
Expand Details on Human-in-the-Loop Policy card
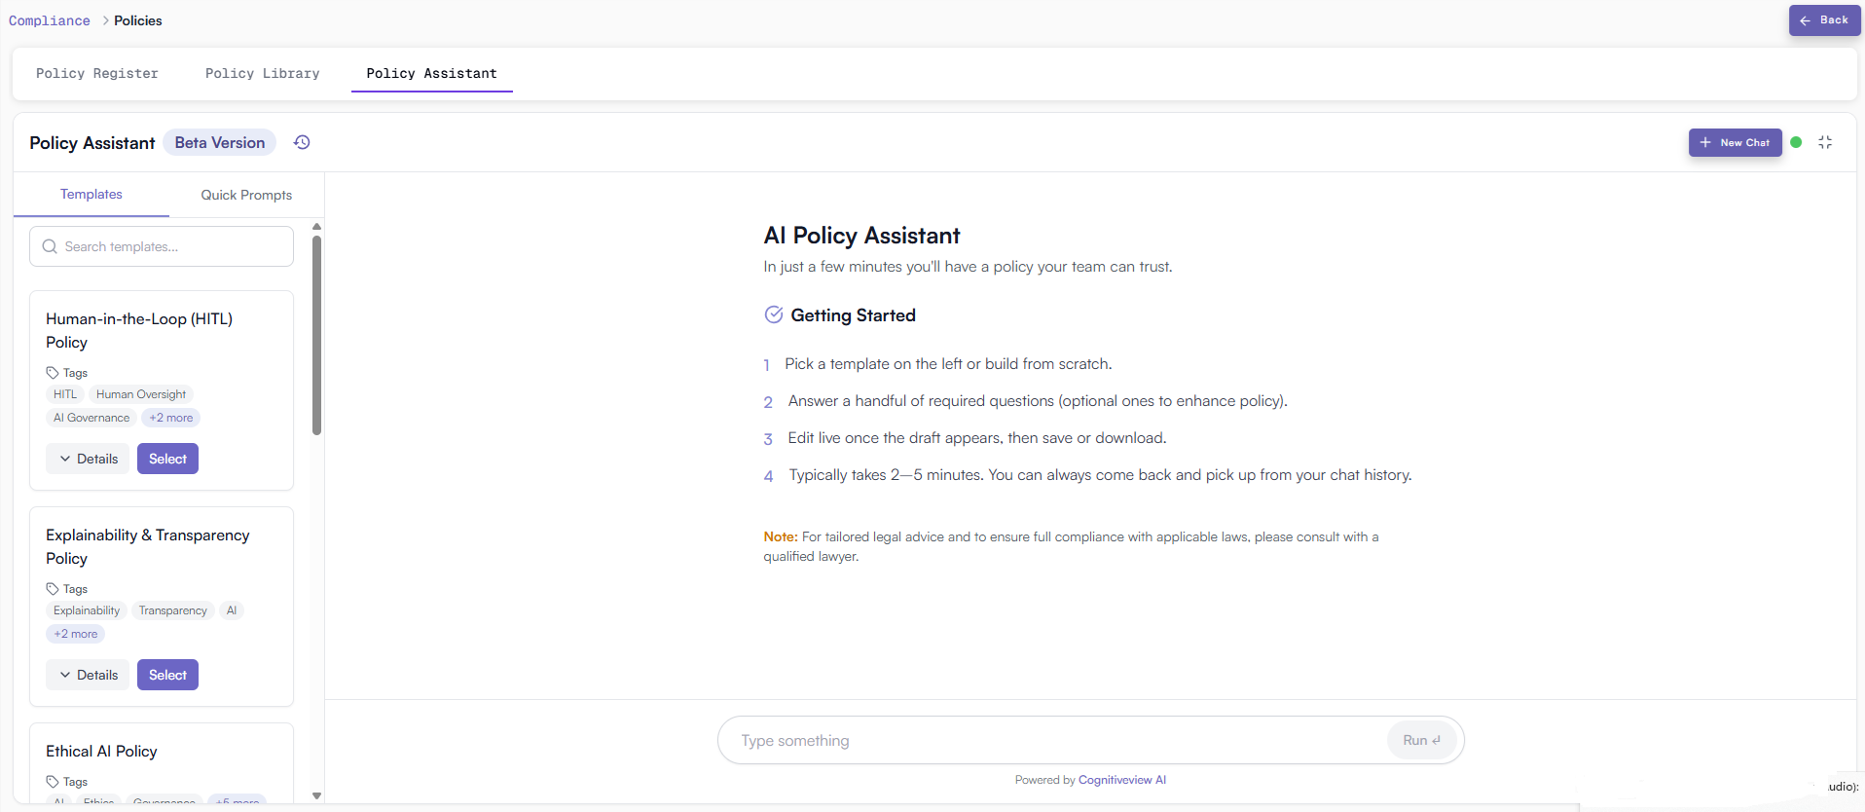[87, 458]
